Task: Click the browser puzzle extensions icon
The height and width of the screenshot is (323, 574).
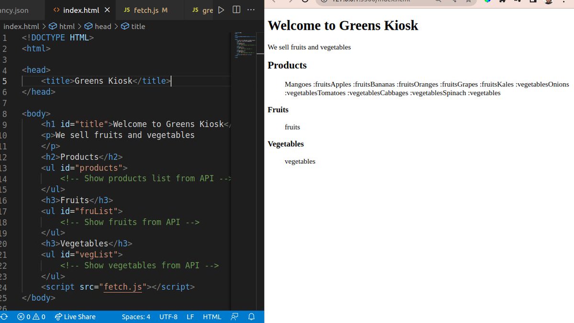Action: pyautogui.click(x=501, y=1)
